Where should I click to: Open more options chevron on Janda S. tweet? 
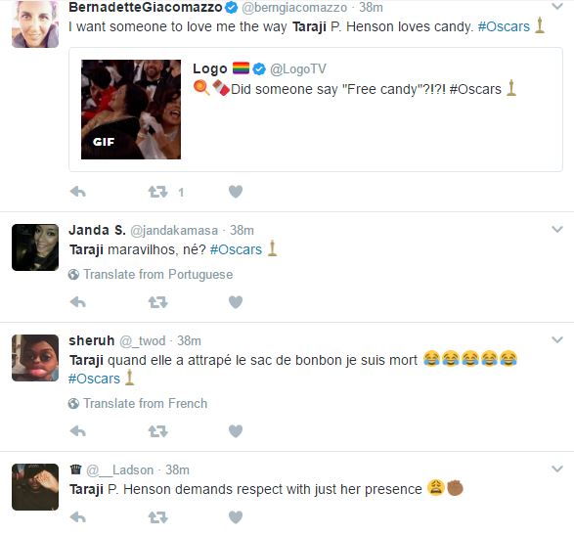[x=557, y=230]
